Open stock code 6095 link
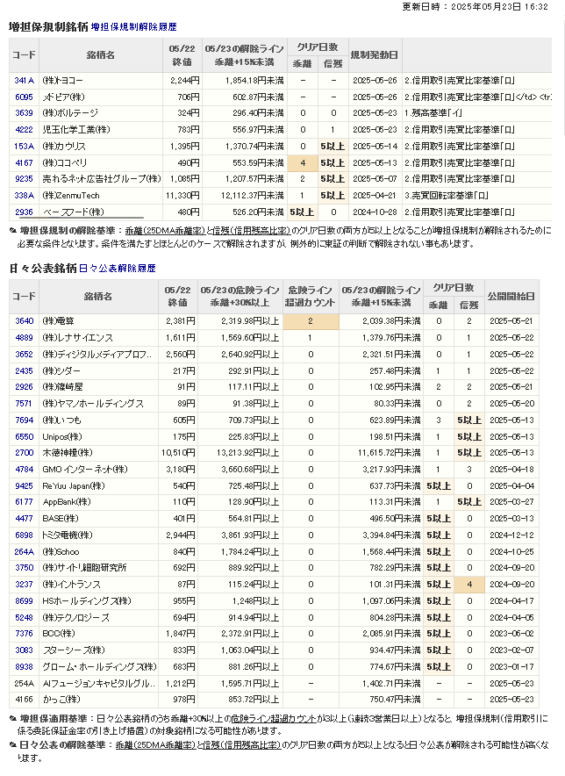The image size is (565, 776). 24,97
